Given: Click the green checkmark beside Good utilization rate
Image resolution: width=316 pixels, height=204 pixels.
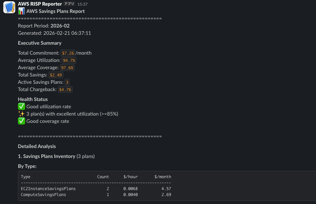Looking at the screenshot, I should 21,107.
